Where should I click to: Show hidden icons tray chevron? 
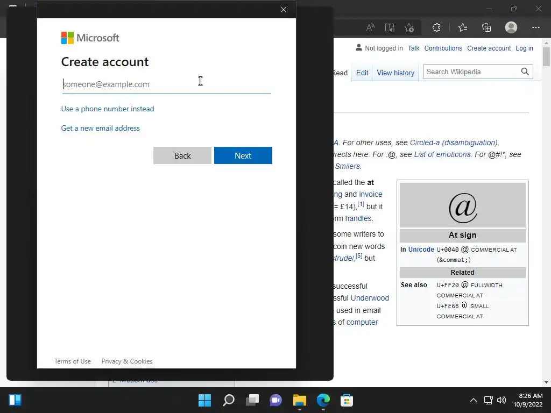(474, 400)
